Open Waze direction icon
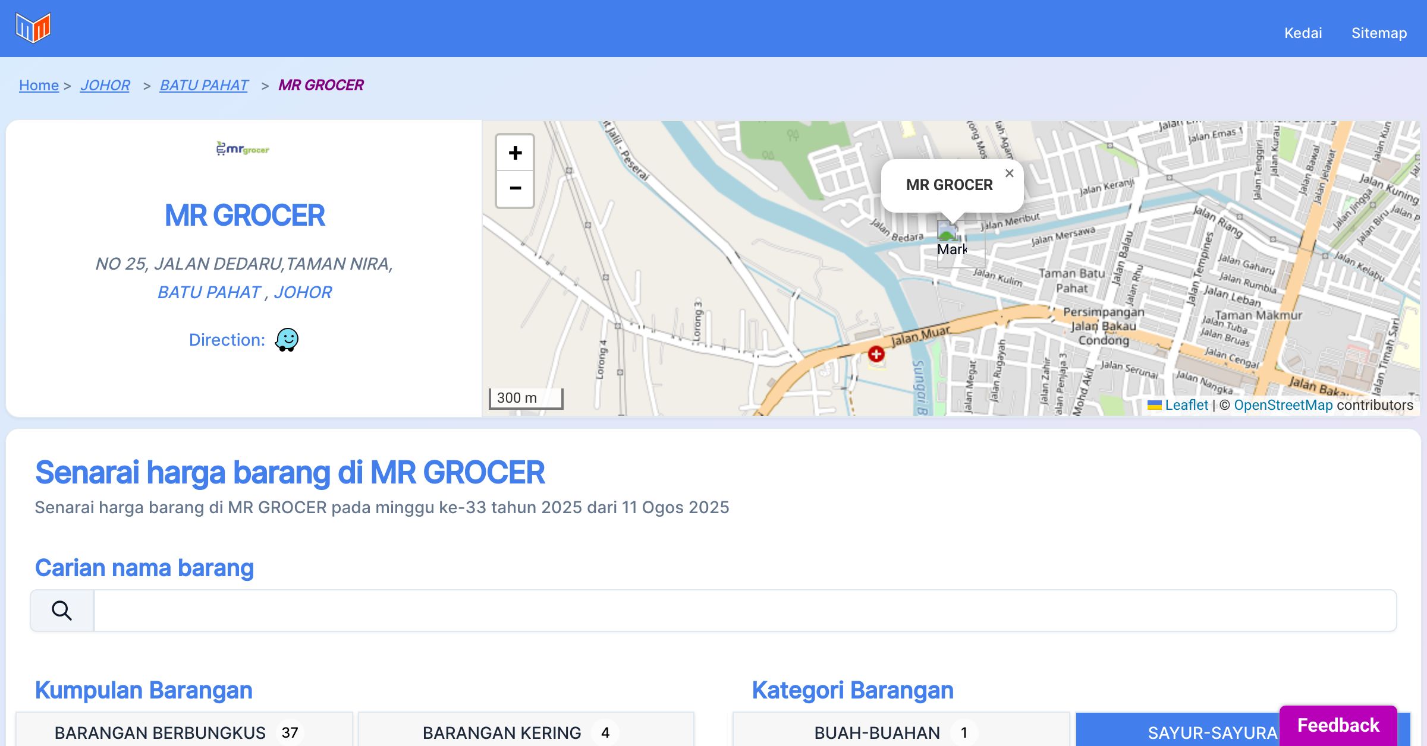The width and height of the screenshot is (1427, 746). 287,340
